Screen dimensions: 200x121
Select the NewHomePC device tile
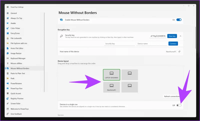click(x=111, y=87)
